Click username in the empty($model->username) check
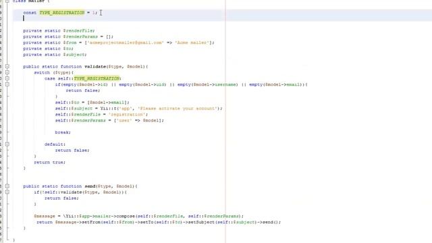The width and height of the screenshot is (432, 243). pos(225,84)
